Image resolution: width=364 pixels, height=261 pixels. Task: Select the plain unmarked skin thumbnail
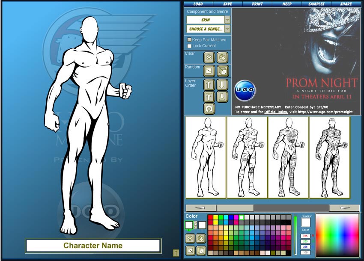pyautogui.click(x=206, y=157)
